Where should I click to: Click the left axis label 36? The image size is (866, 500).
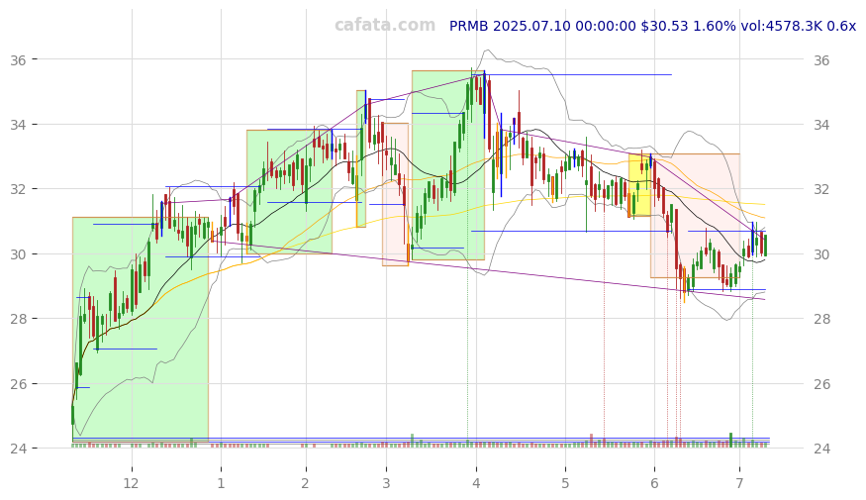[x=18, y=59]
